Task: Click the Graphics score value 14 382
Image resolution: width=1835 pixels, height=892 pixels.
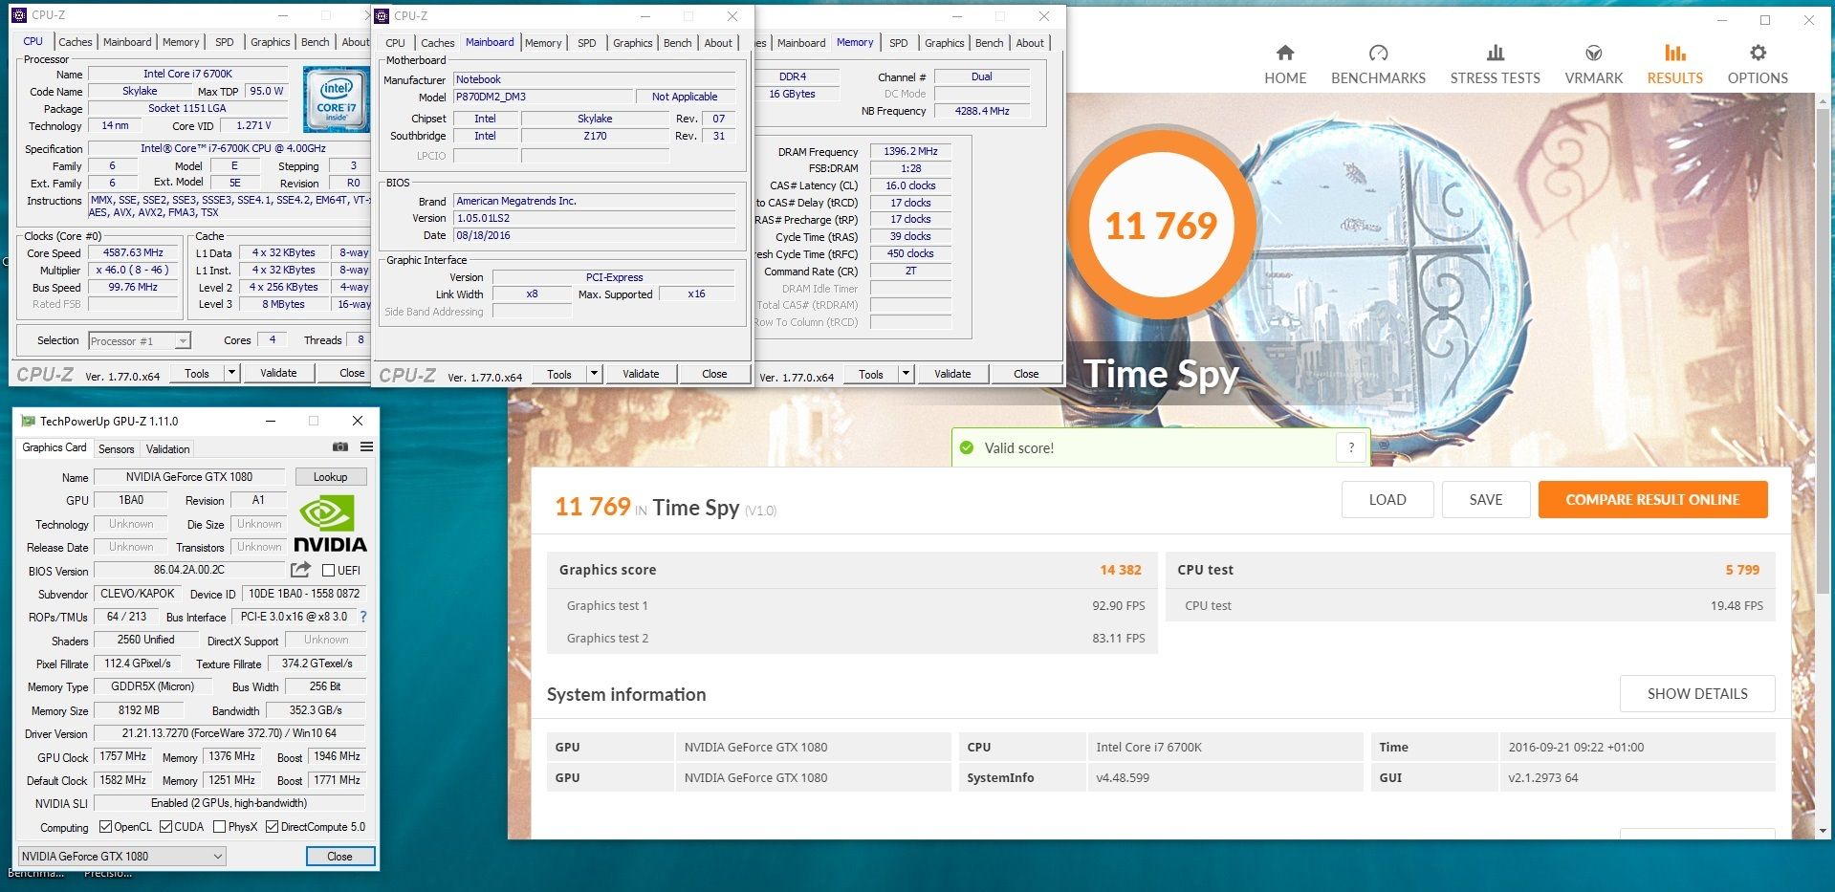Action: tap(1120, 570)
